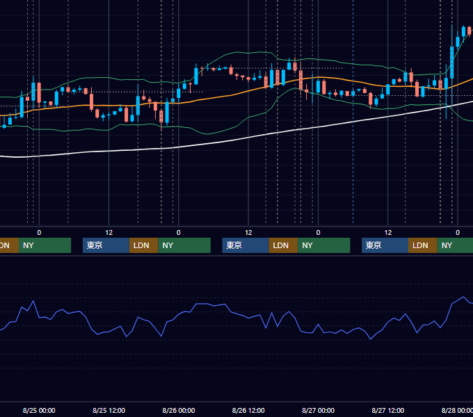Click hour label 0 above the 8/25 00:00 date
Viewport: 473px width, 417px height.
pos(39,233)
